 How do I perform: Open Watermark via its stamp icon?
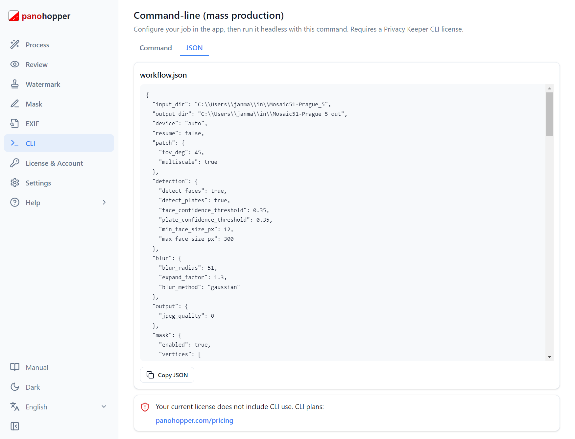[x=15, y=84]
